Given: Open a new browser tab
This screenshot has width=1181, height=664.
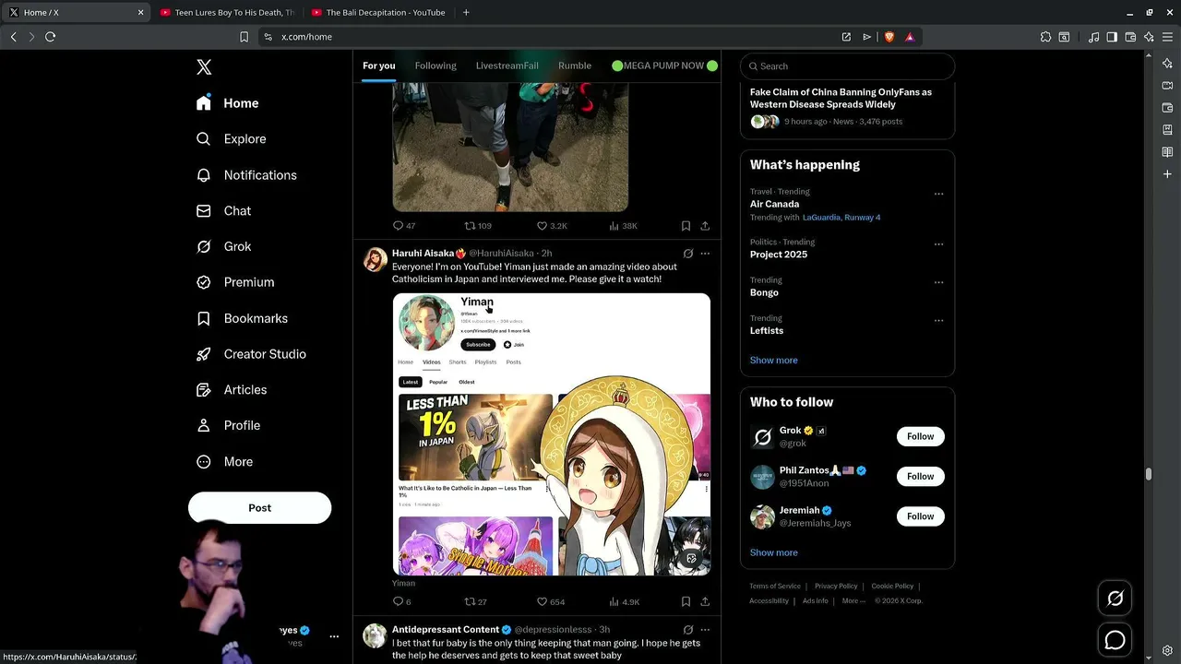Looking at the screenshot, I should (x=466, y=12).
